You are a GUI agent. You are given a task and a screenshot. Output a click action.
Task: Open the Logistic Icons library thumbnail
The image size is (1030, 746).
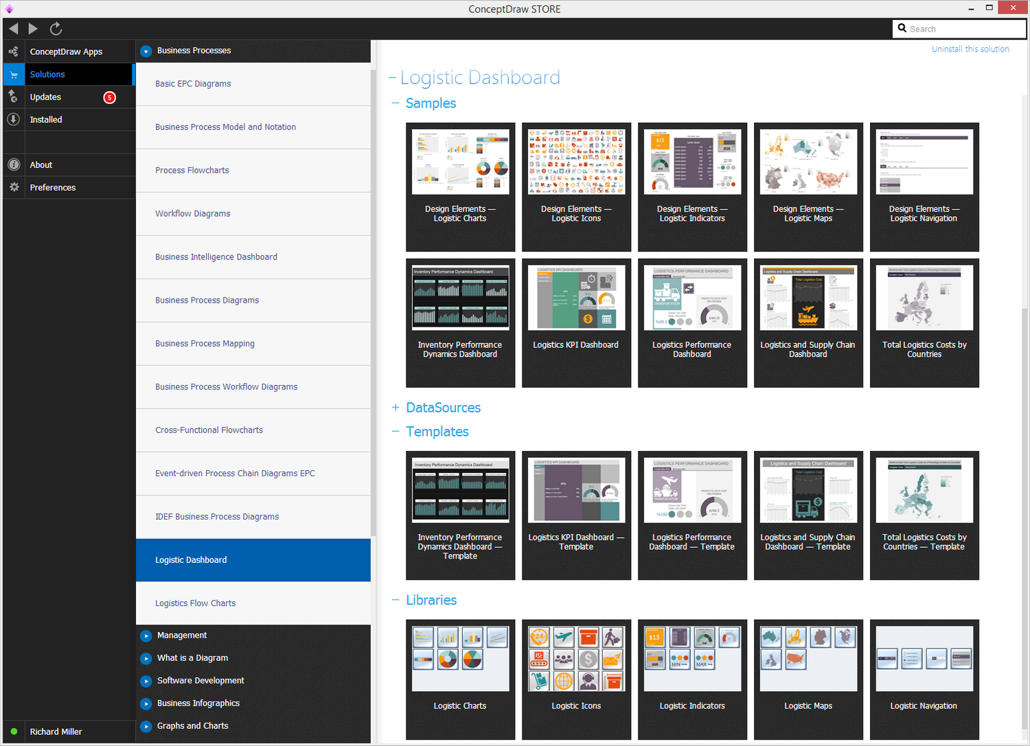[x=576, y=679]
